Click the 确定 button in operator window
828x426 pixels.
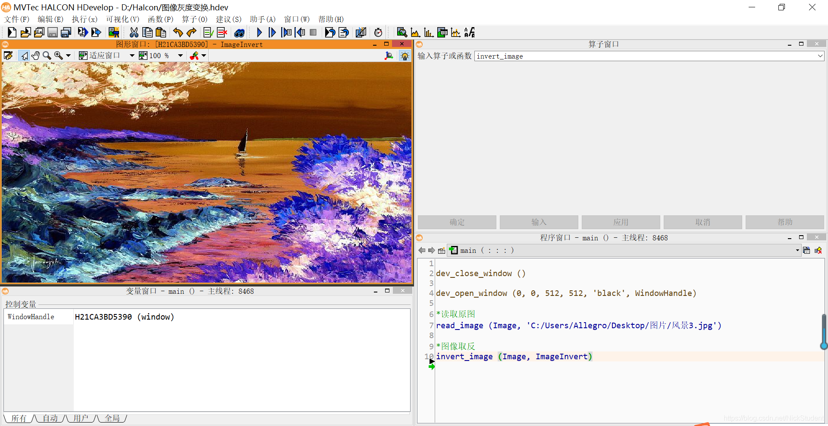pos(457,222)
